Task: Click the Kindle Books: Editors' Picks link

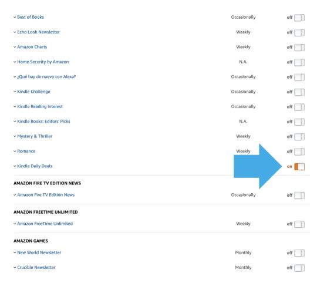Action: [43, 122]
